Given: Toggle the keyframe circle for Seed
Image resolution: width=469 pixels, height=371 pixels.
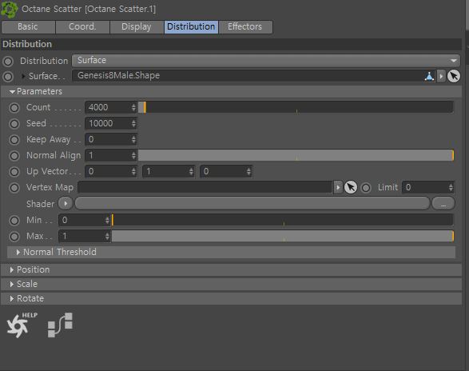Looking at the screenshot, I should click(14, 124).
